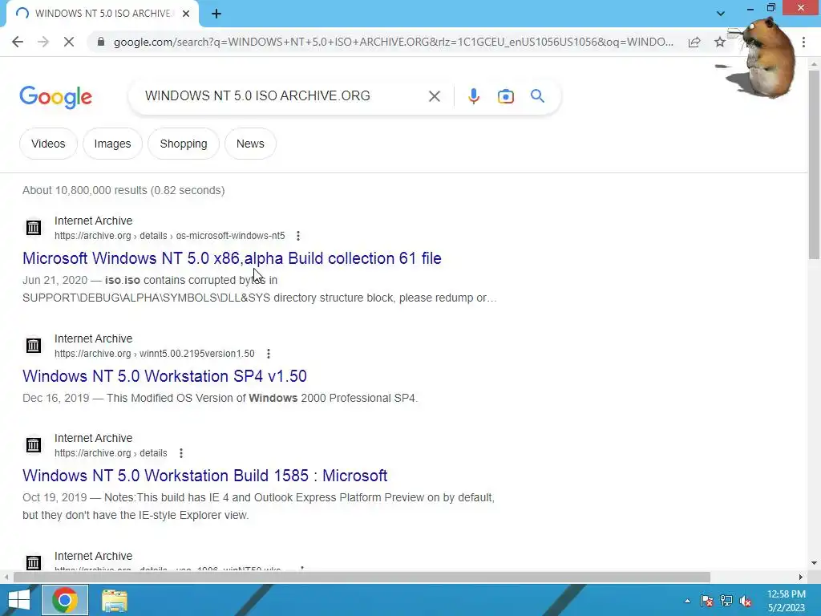
Task: Click the vertical scrollbar thumb
Action: (x=814, y=164)
